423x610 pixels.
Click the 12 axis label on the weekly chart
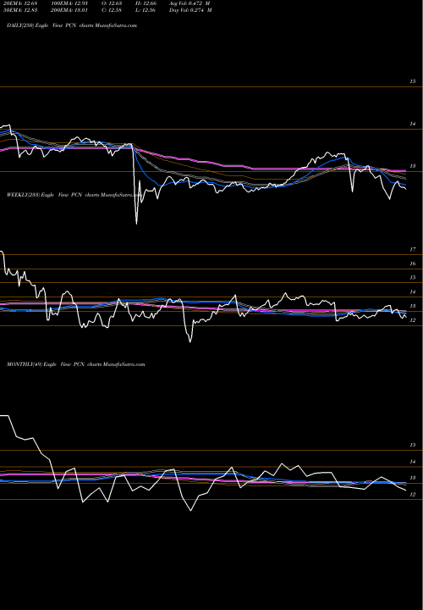pos(413,320)
